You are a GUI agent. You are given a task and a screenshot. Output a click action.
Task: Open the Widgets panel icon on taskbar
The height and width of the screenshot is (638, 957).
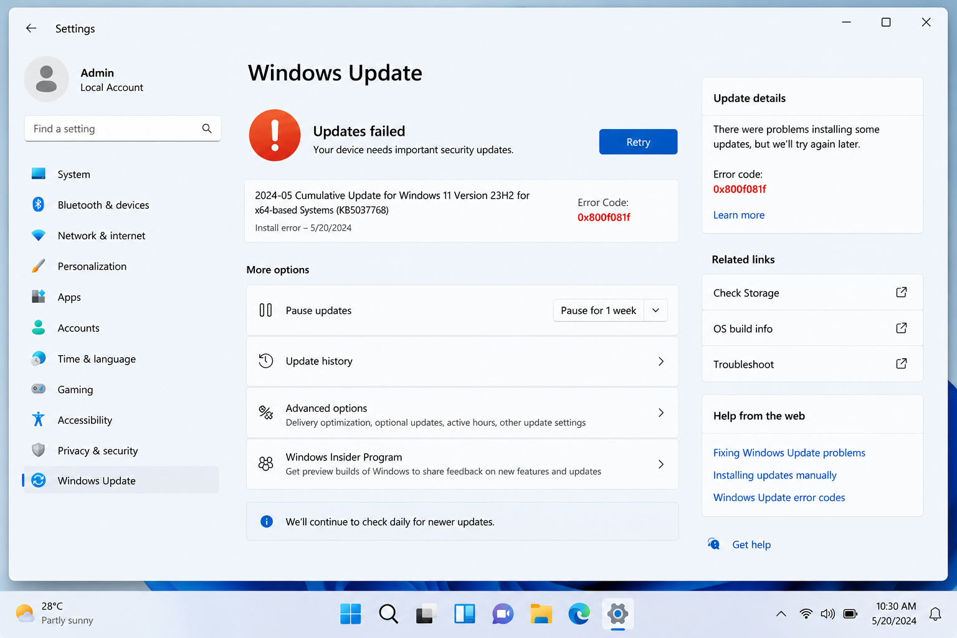(465, 614)
